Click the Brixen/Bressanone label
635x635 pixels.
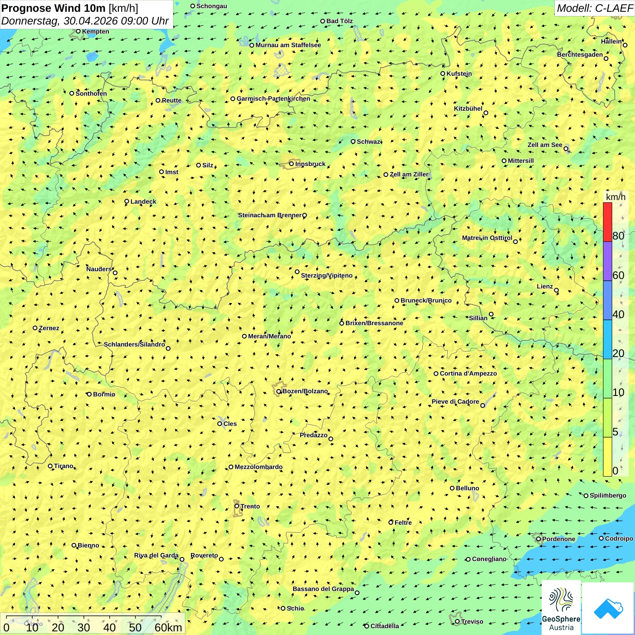374,323
